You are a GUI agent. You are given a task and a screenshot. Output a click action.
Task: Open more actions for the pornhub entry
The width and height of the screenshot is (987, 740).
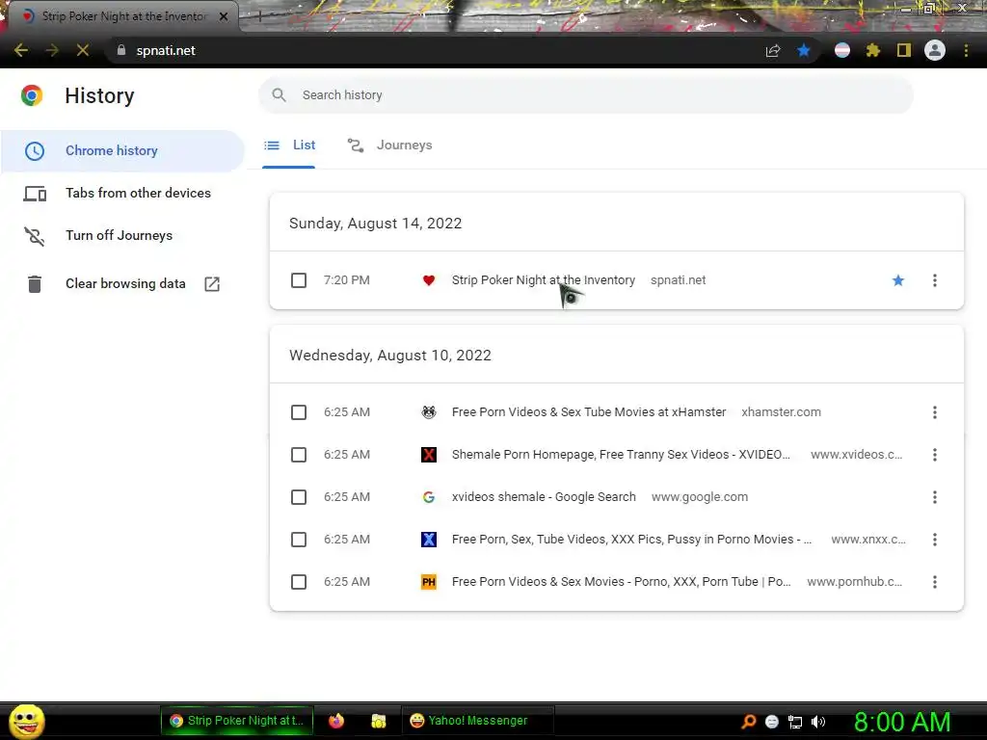935,581
